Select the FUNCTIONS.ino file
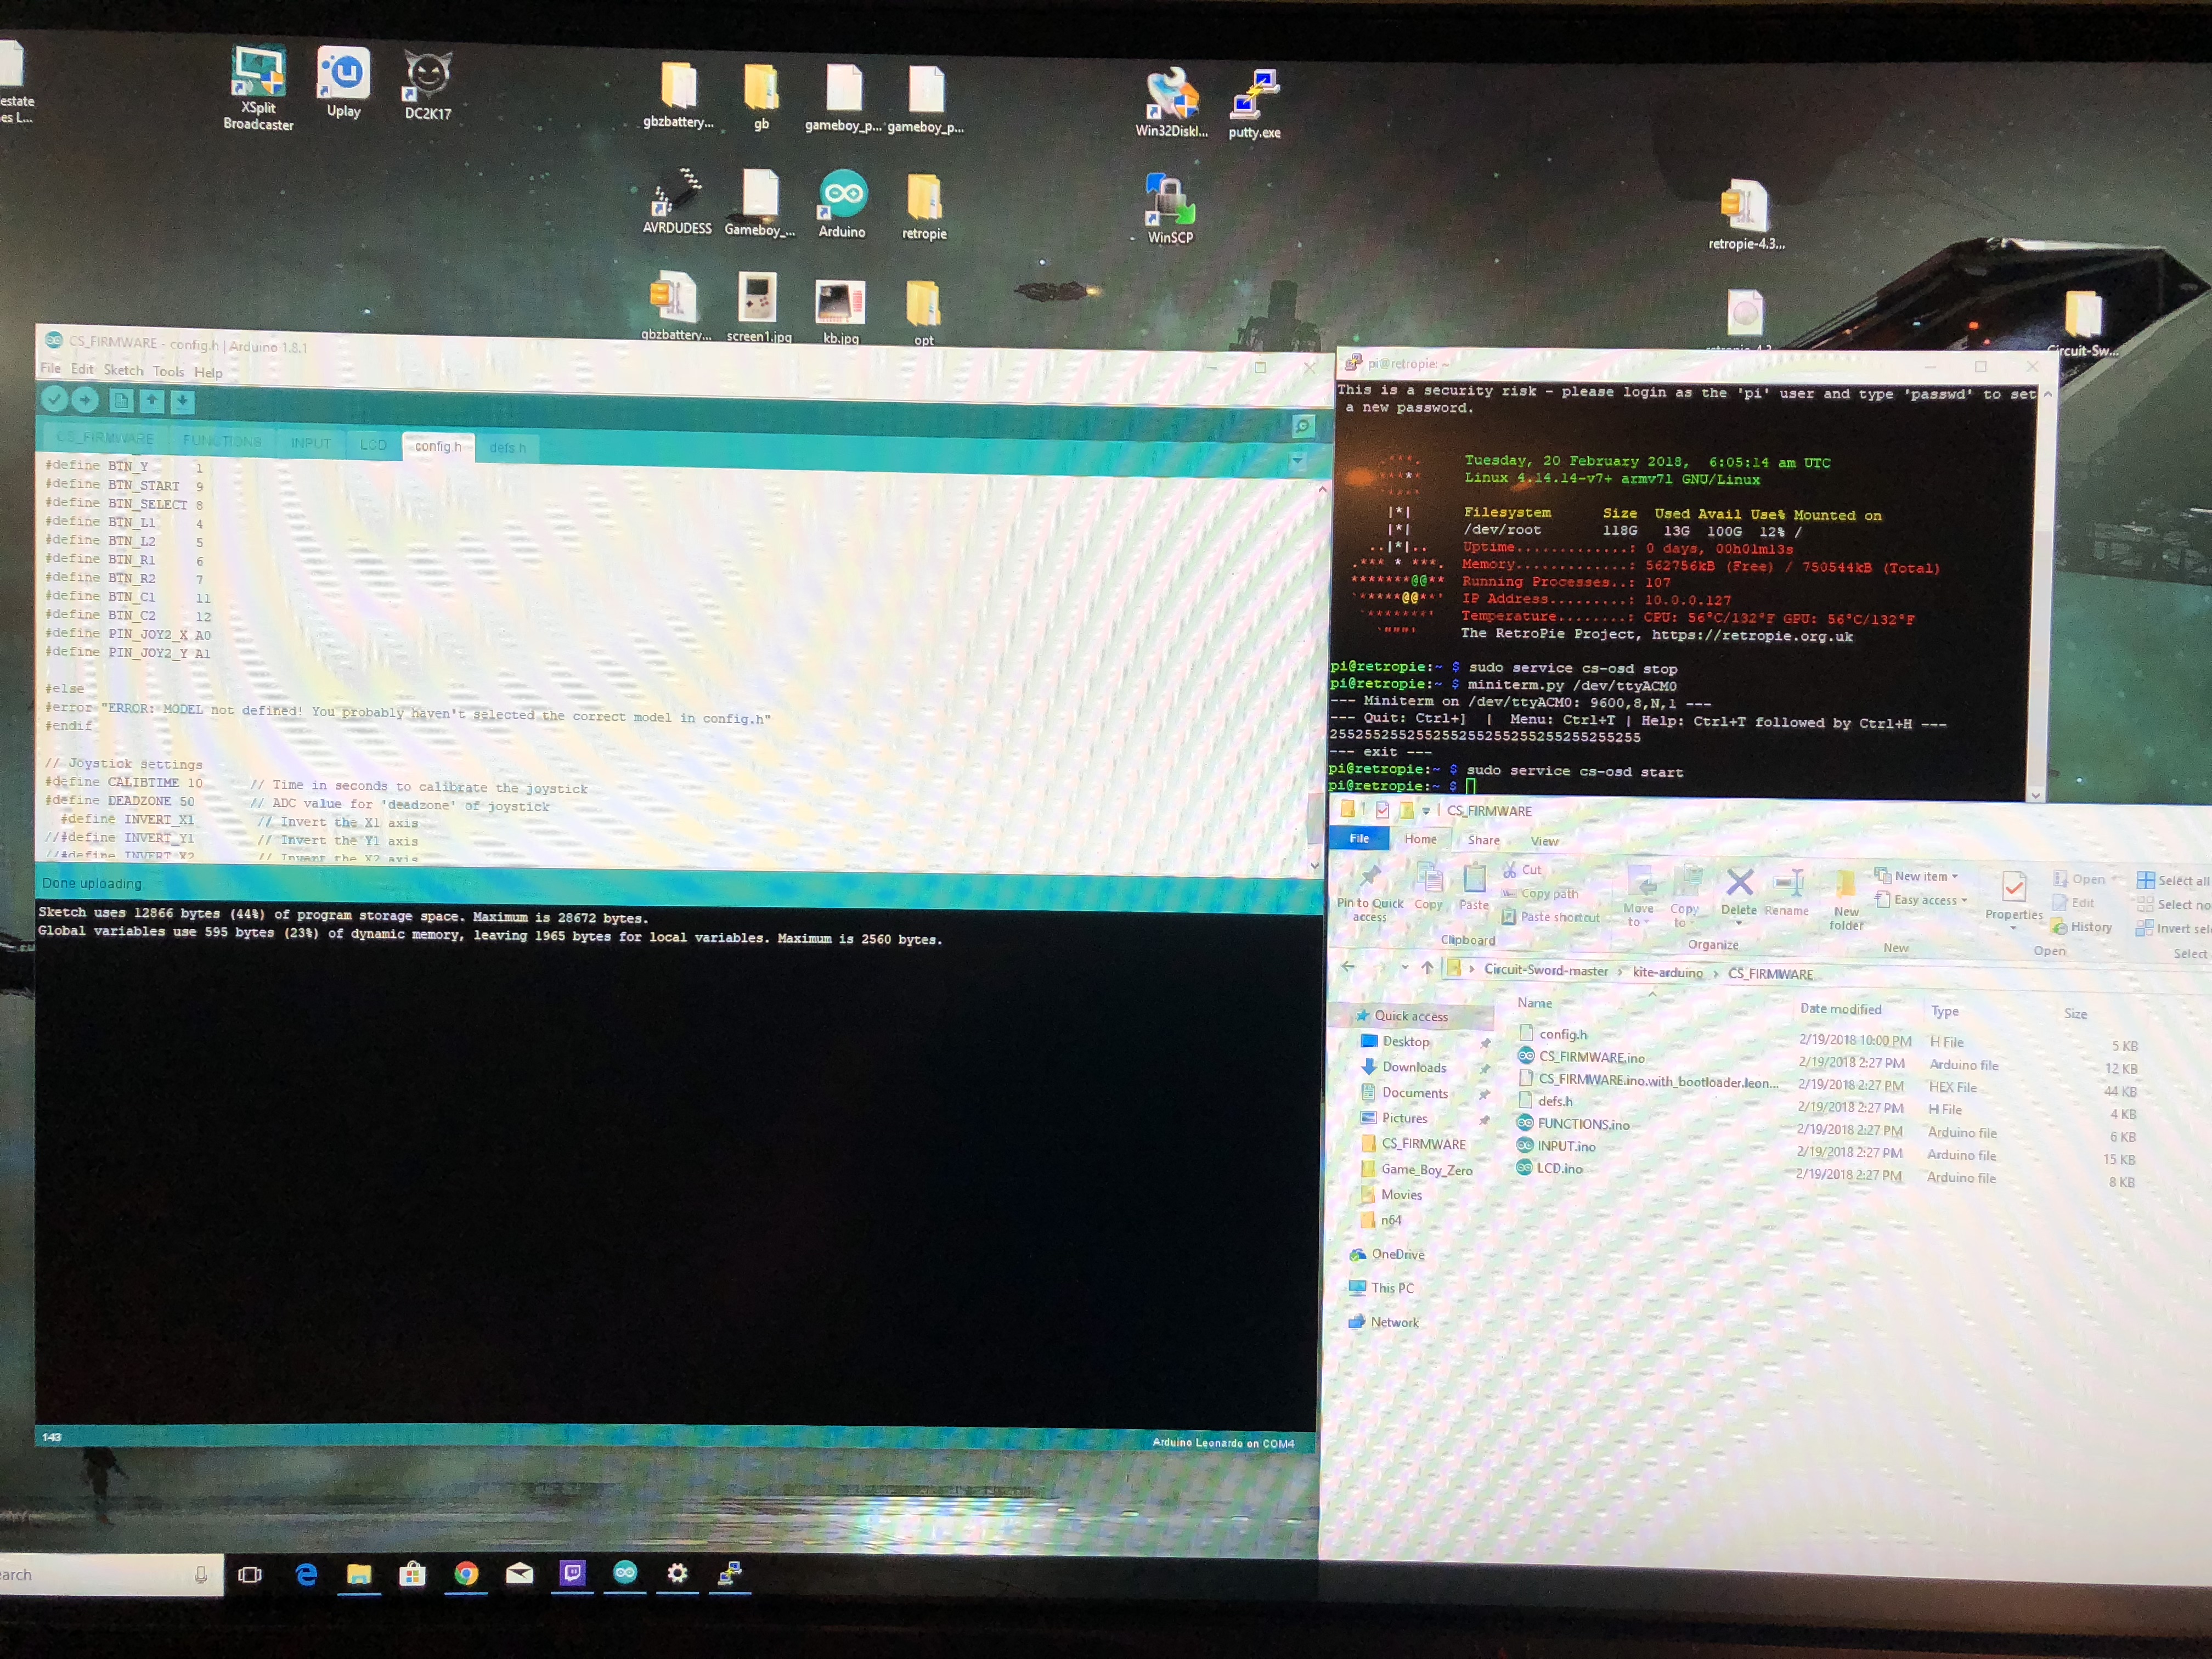This screenshot has width=2212, height=1659. (x=1573, y=1124)
